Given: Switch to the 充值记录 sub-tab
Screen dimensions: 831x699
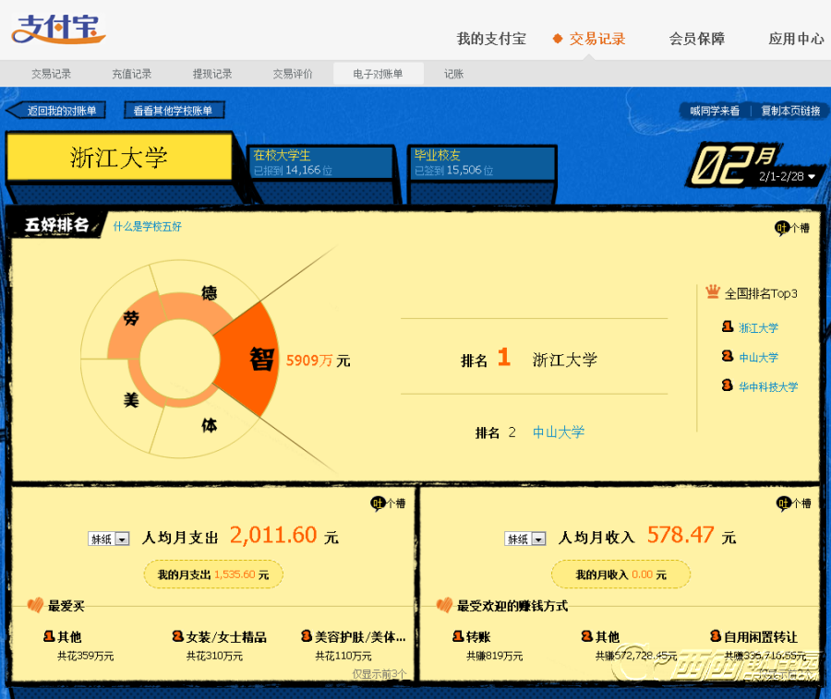Looking at the screenshot, I should tap(132, 74).
